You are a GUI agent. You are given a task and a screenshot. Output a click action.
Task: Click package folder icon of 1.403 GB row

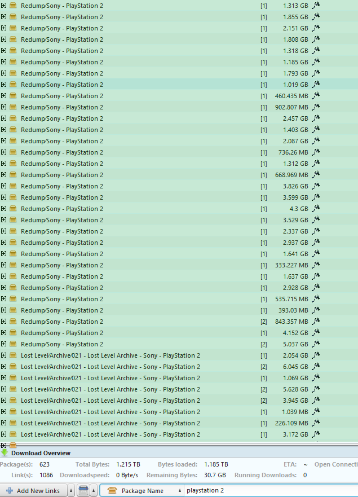coord(13,130)
